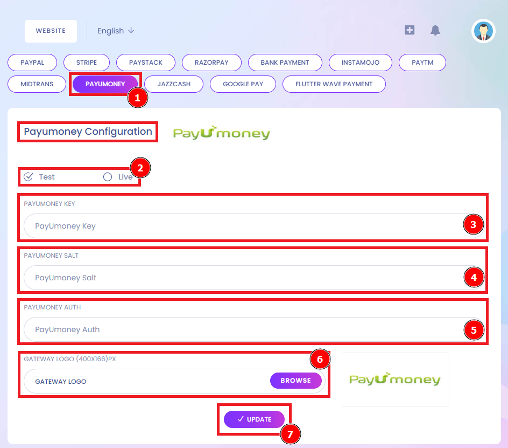Image resolution: width=508 pixels, height=448 pixels.
Task: Click the WEBSITE button
Action: tap(51, 31)
